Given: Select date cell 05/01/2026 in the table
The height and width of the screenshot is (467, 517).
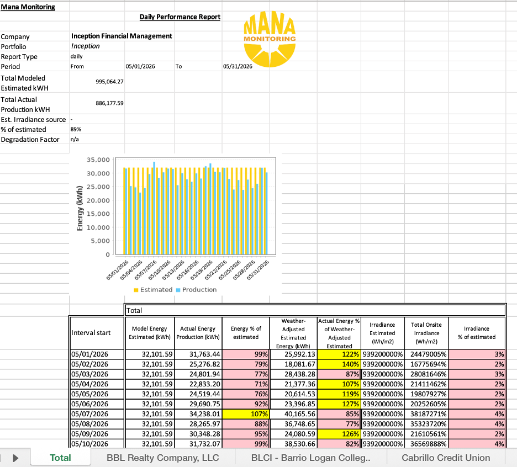Looking at the screenshot, I should [97, 354].
